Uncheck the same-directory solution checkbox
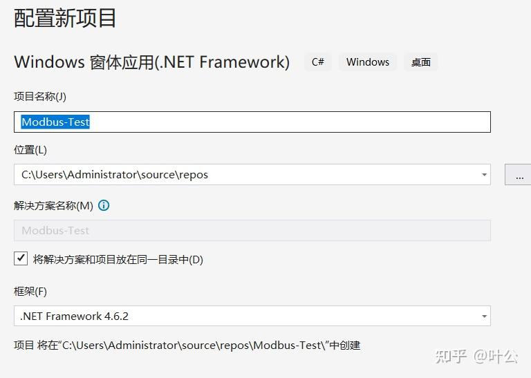 pyautogui.click(x=21, y=259)
